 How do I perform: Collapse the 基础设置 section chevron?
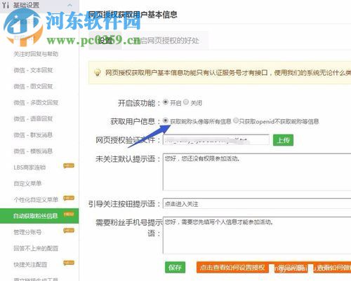69,5
